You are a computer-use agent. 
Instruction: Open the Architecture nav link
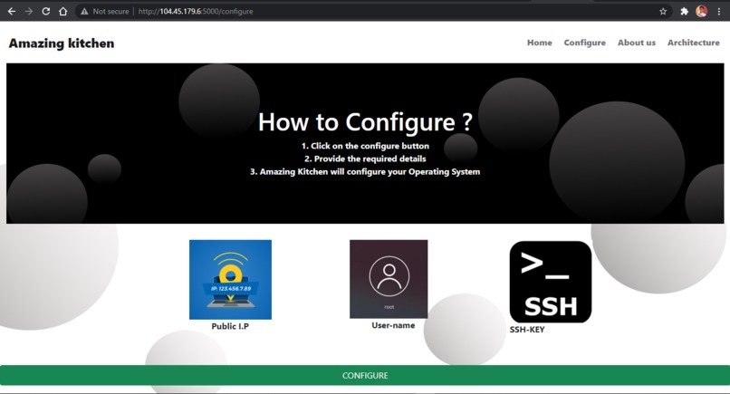[x=693, y=43]
